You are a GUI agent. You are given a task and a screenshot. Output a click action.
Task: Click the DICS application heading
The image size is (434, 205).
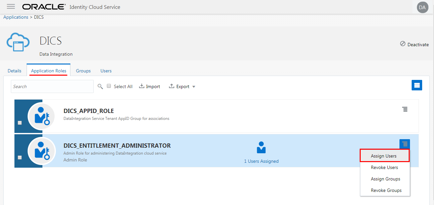coord(51,41)
